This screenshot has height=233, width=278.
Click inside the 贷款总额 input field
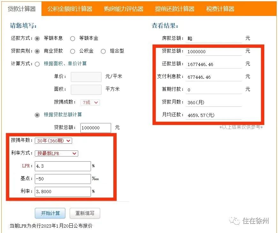pos(95,127)
